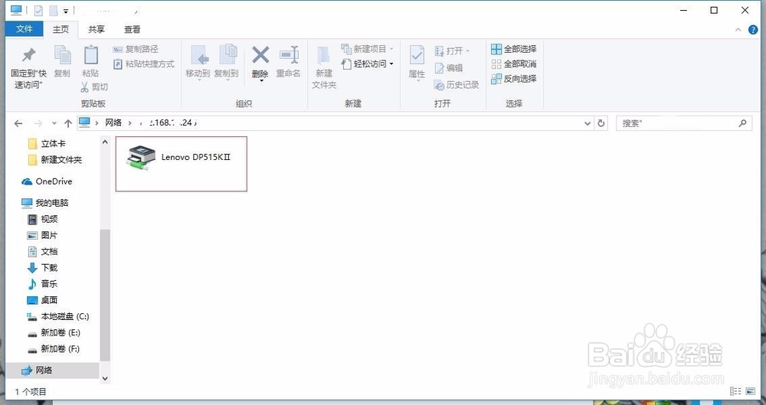Open Help question mark icon
766x405 pixels.
753,30
